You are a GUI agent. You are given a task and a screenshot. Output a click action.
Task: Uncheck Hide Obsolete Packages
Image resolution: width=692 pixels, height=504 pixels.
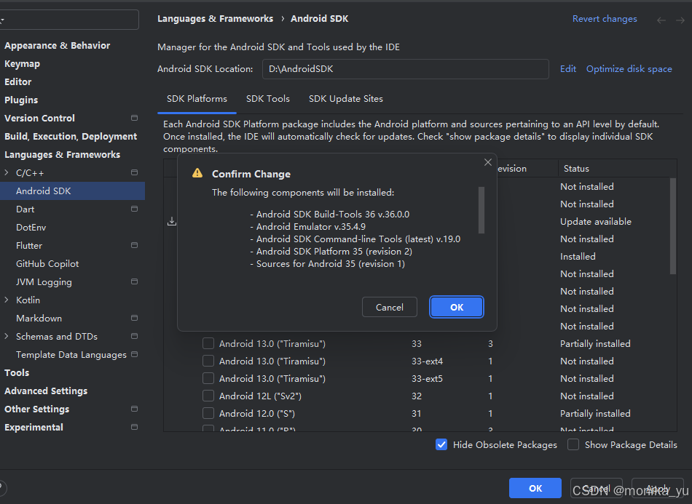click(441, 444)
